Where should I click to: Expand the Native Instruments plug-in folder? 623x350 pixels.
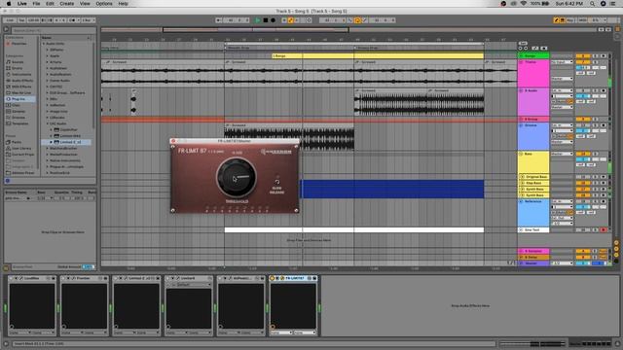pyautogui.click(x=48, y=160)
